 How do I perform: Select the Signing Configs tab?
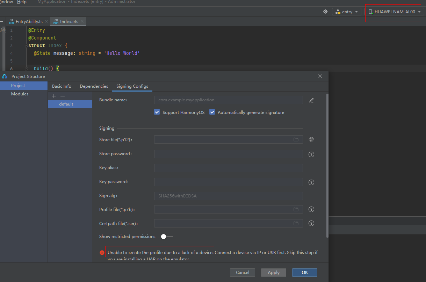click(132, 86)
